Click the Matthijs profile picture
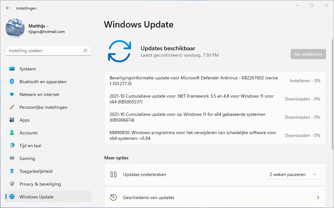Image resolution: width=334 pixels, height=208 pixels. click(x=15, y=28)
